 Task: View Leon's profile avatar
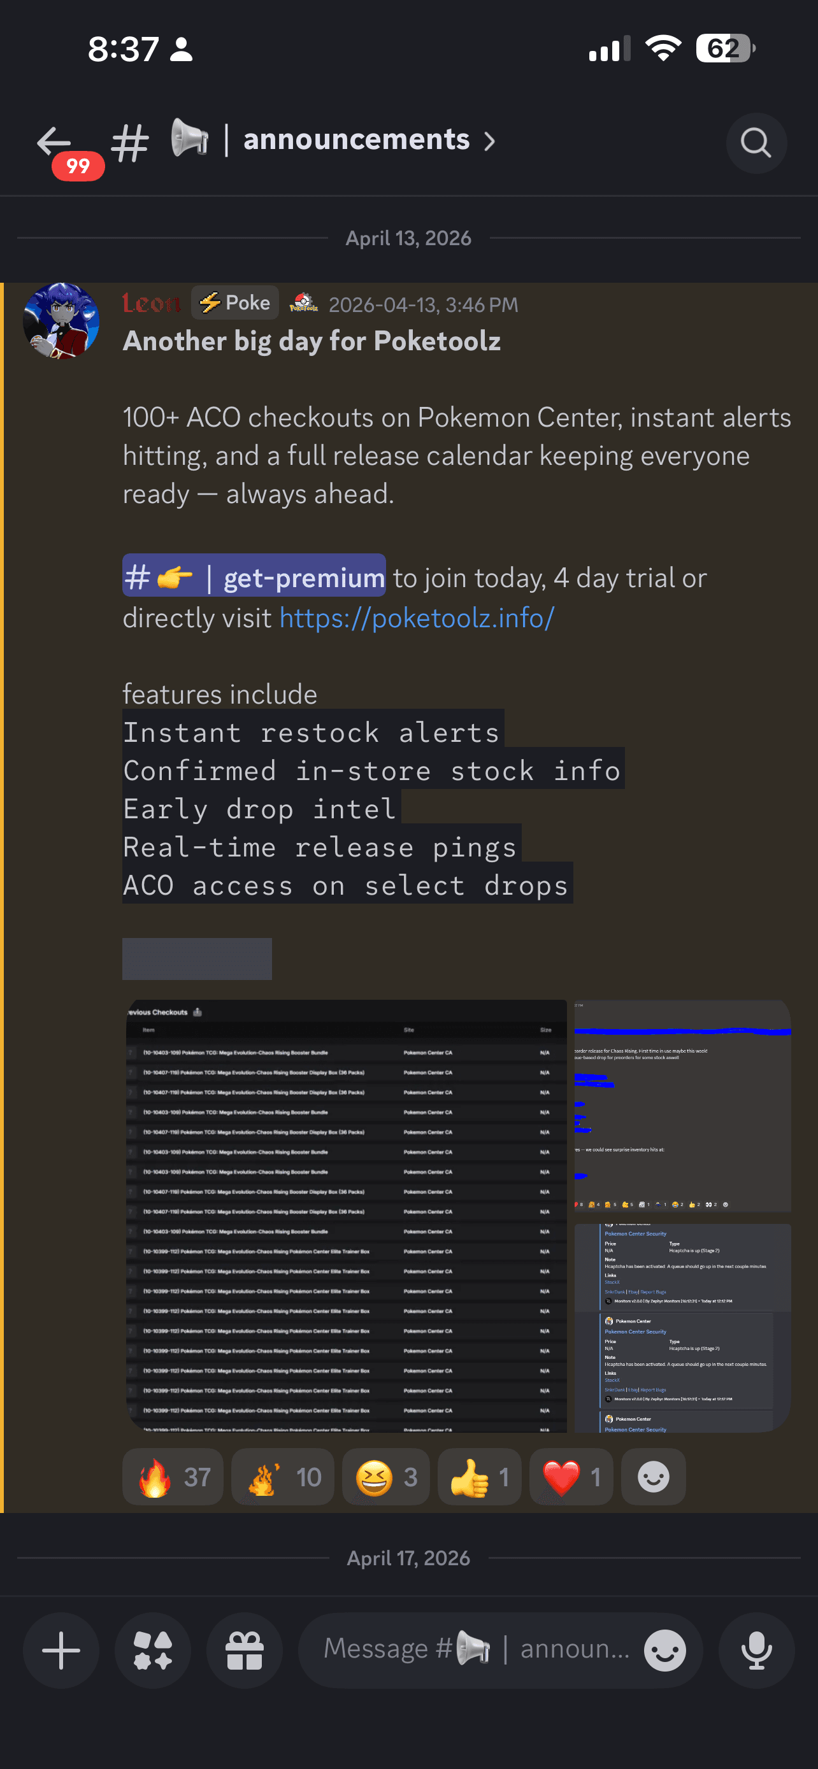(61, 321)
